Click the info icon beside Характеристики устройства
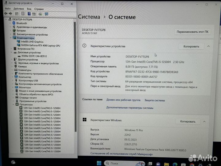 tap(84, 45)
